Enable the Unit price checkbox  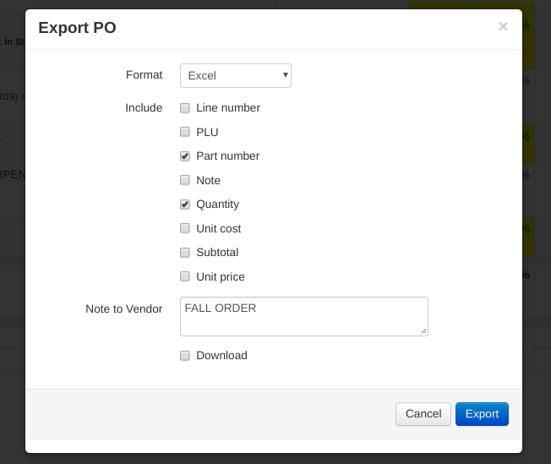[185, 276]
